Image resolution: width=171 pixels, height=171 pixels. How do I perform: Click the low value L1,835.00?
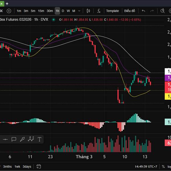tap(96, 20)
